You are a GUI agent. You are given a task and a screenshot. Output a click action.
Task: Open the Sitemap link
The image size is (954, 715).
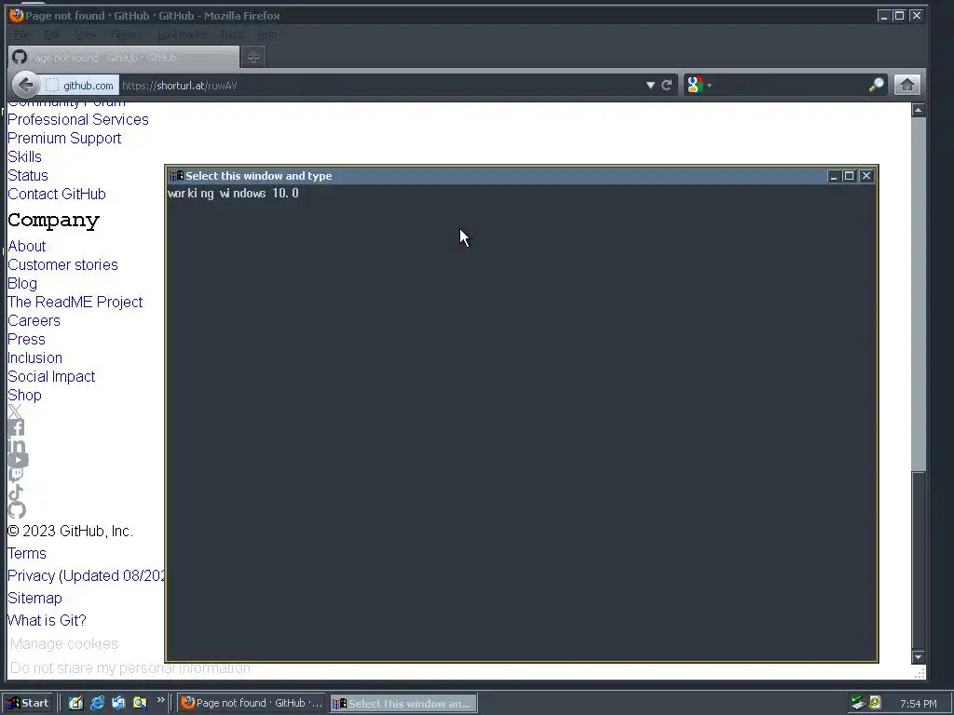[34, 599]
